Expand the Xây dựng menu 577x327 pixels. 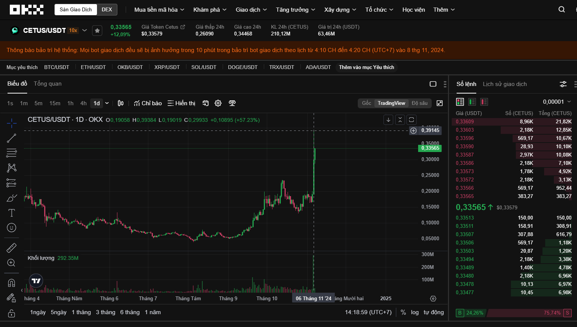point(340,10)
